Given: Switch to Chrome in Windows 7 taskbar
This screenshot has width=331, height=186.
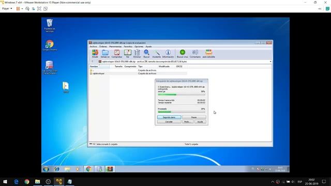Looking at the screenshot, I should 88,169.
